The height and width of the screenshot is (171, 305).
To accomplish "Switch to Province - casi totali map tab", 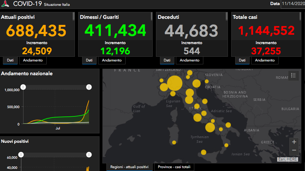I will [x=174, y=167].
